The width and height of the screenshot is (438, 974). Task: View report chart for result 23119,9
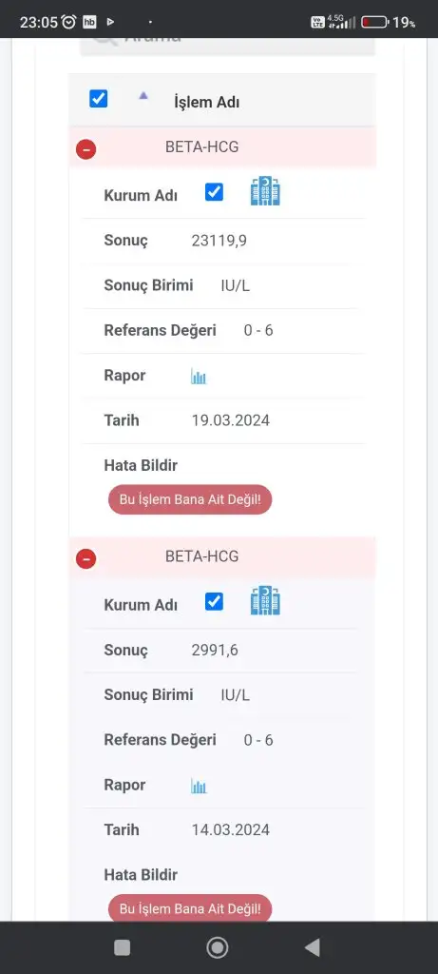point(199,377)
